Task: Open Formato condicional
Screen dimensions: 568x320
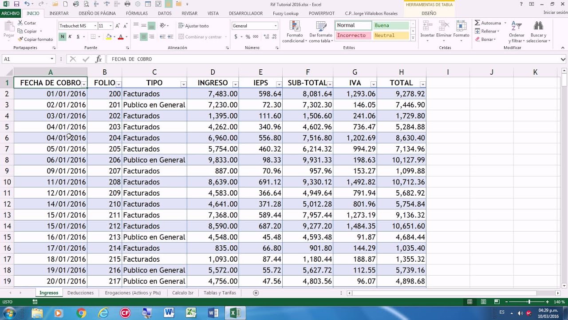Action: [x=295, y=31]
